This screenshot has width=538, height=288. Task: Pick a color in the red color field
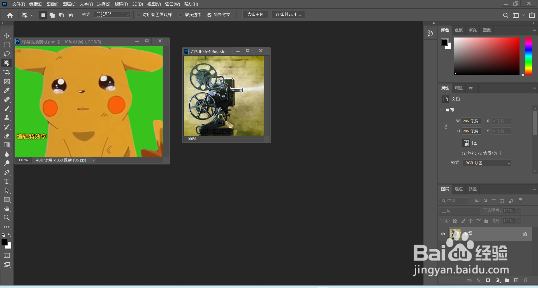(486, 56)
